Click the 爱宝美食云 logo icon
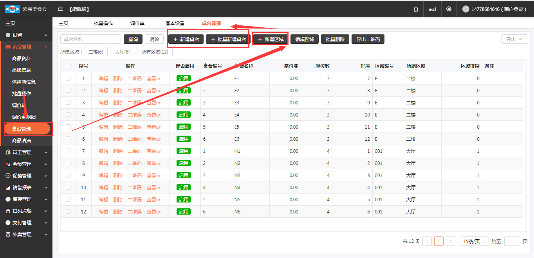Image resolution: width=534 pixels, height=258 pixels. 13,9
